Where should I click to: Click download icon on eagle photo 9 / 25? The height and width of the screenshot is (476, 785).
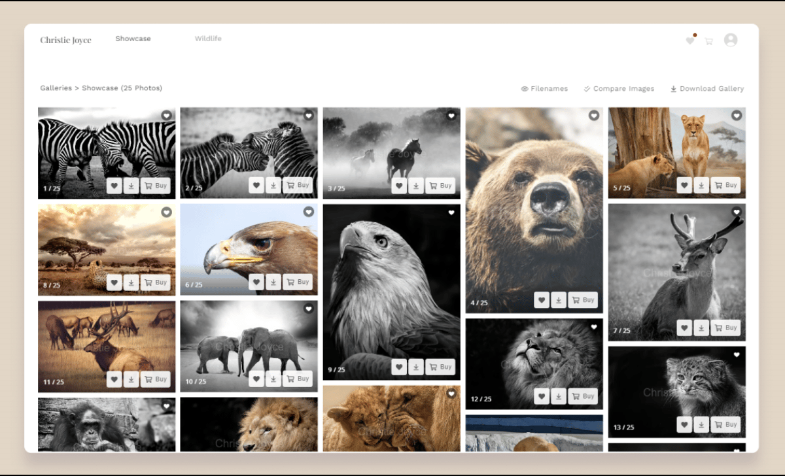coord(416,367)
